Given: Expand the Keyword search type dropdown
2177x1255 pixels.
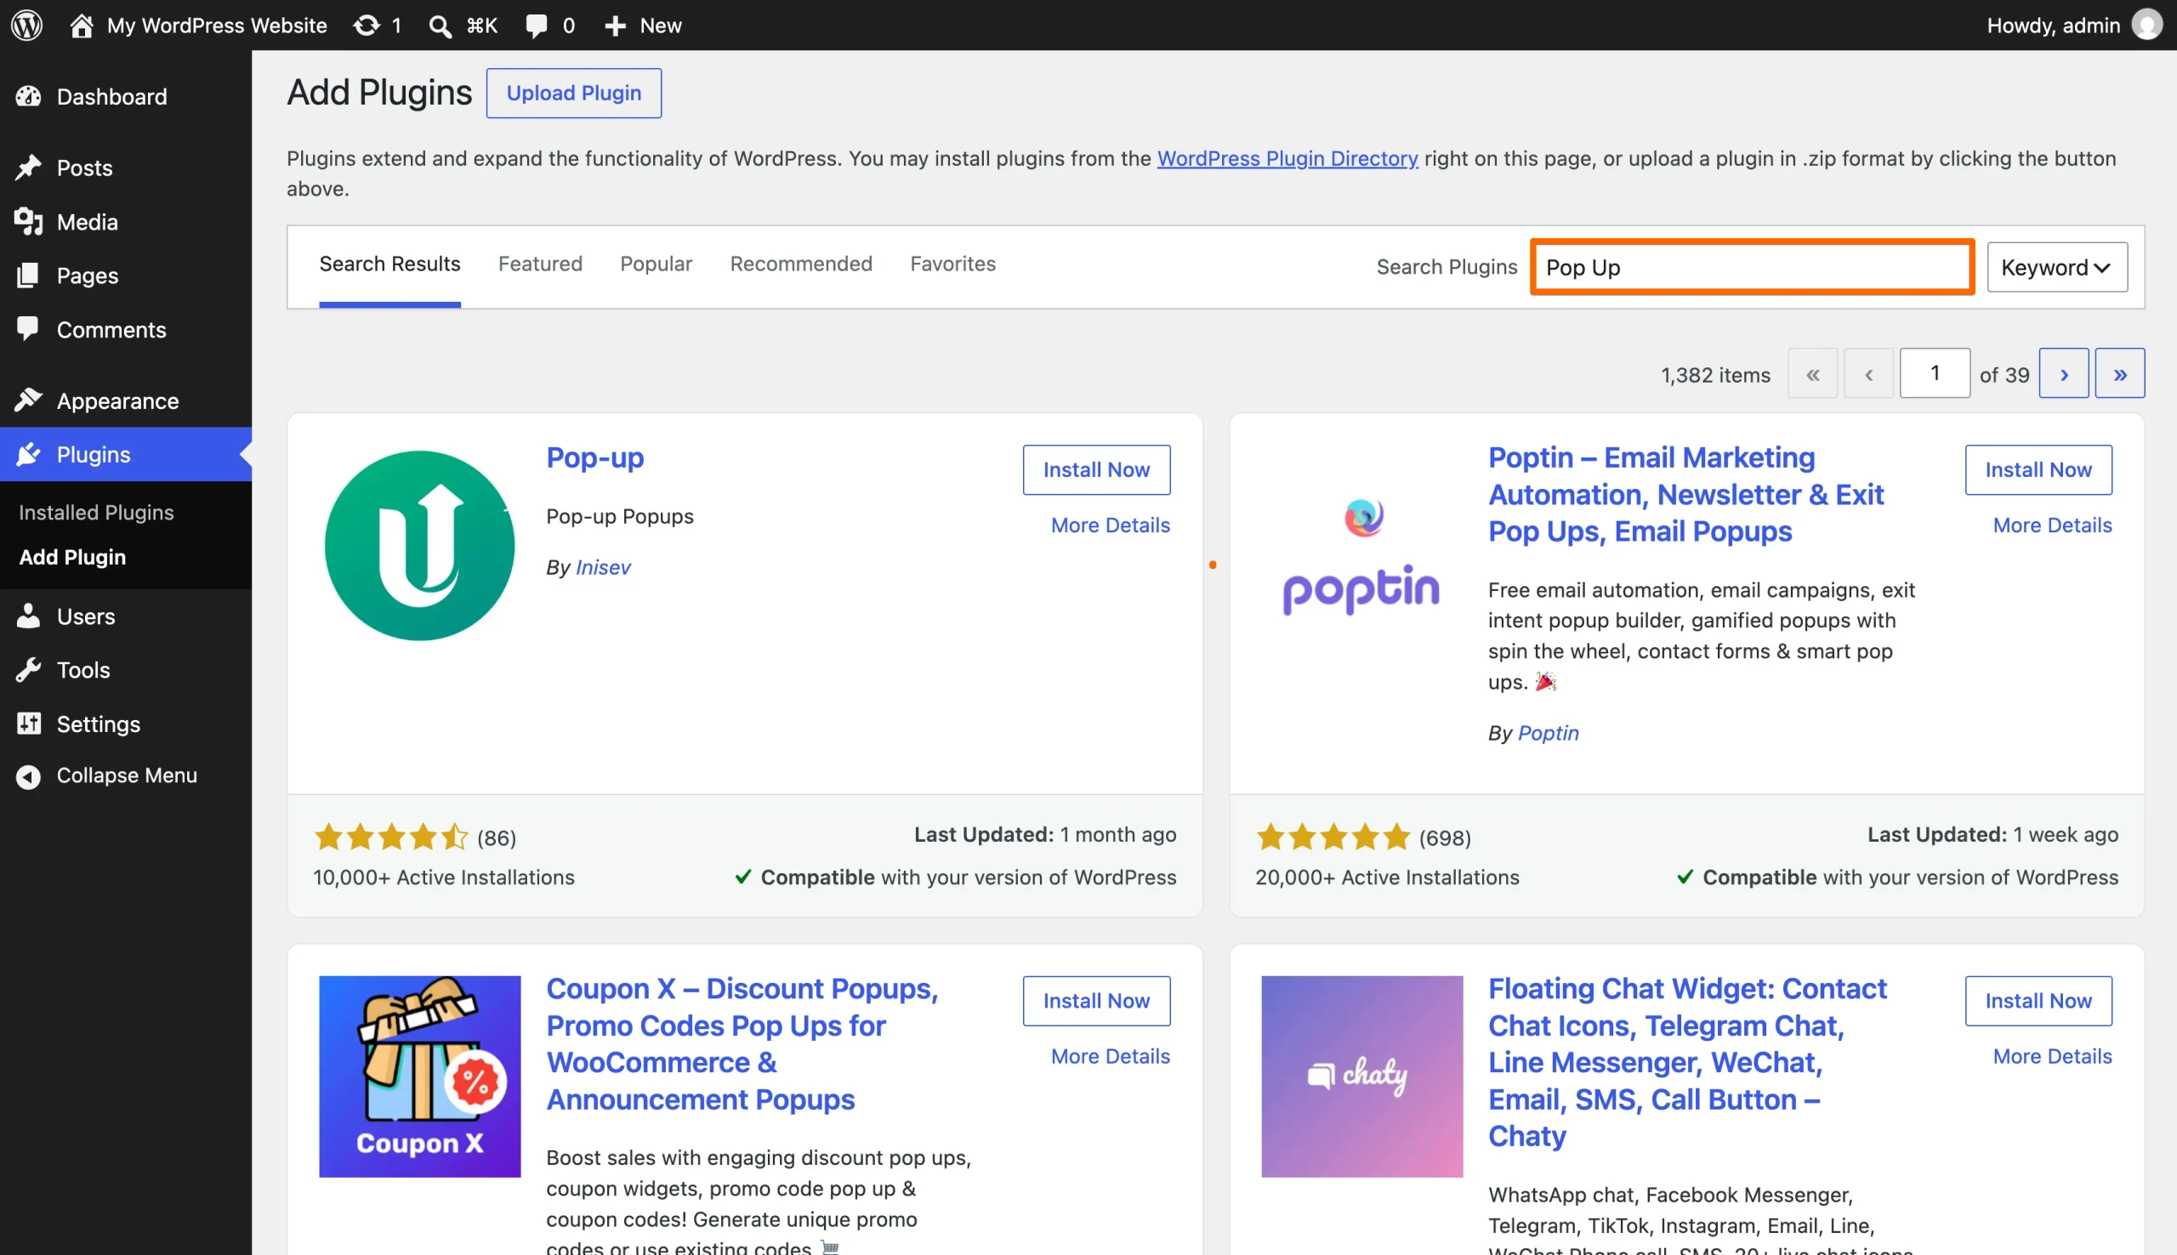Looking at the screenshot, I should (2056, 267).
